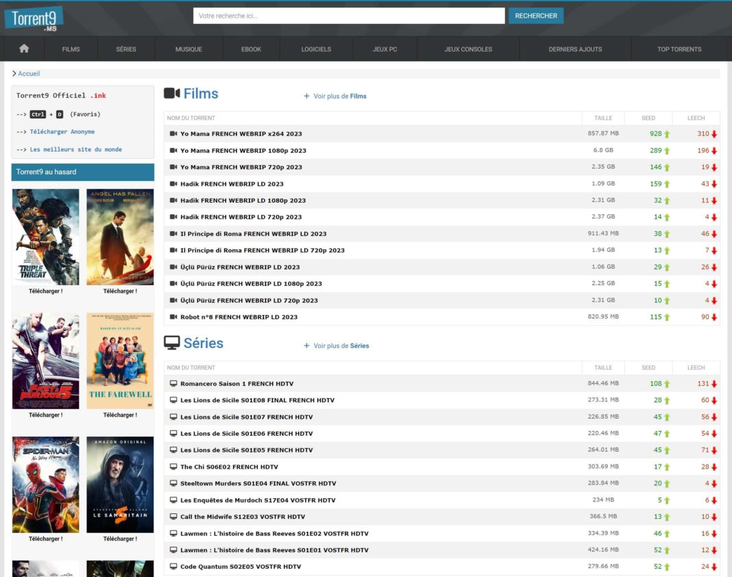Viewport: 732px width, 577px height.
Task: Click the Torrent9 logo
Action: [x=34, y=20]
